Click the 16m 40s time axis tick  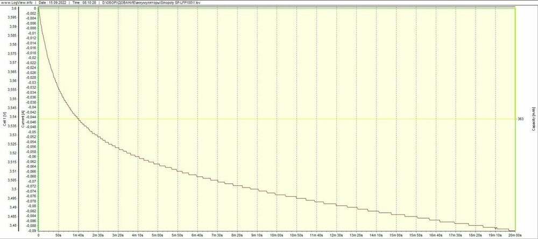click(436, 236)
